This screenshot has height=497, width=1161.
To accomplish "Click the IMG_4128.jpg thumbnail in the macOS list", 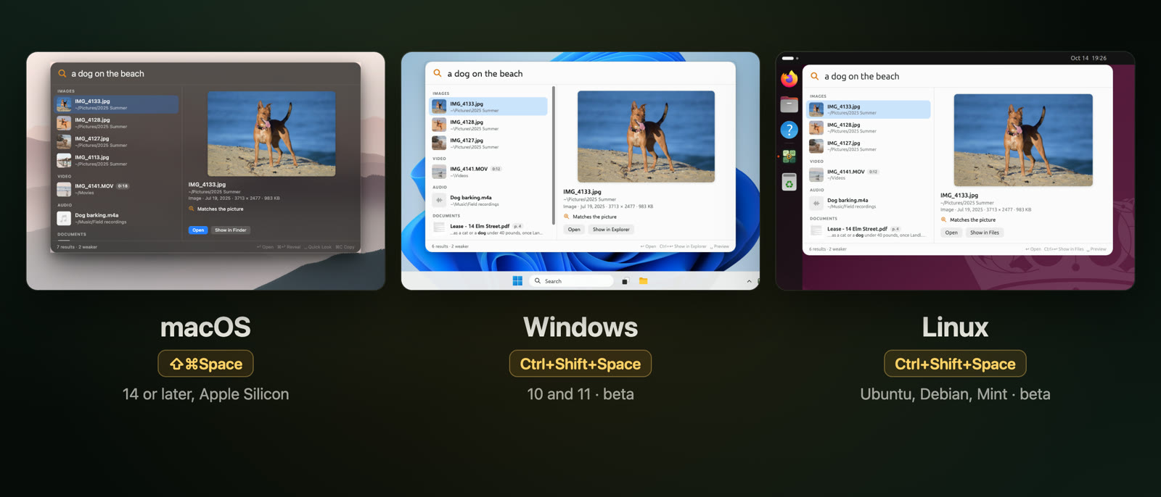I will coord(64,123).
